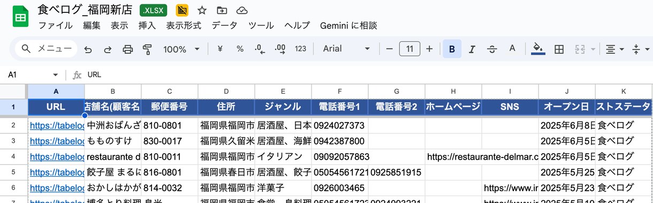Activate the paint format tool
This screenshot has width=653, height=203.
click(148, 49)
